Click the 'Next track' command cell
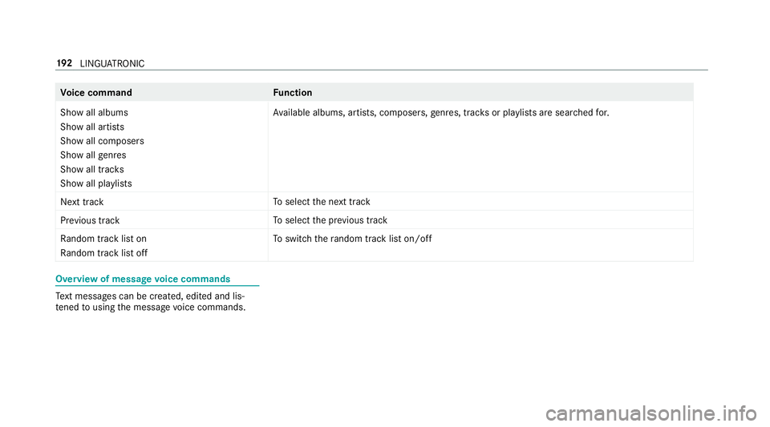Screen dimensions: 770x427 coord(82,202)
